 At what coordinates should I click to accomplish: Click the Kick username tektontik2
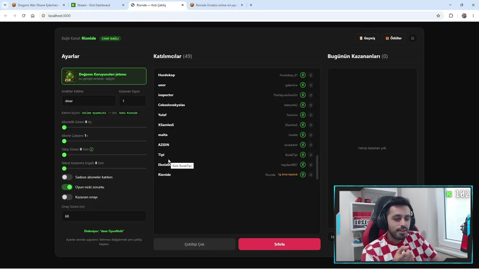click(x=291, y=105)
